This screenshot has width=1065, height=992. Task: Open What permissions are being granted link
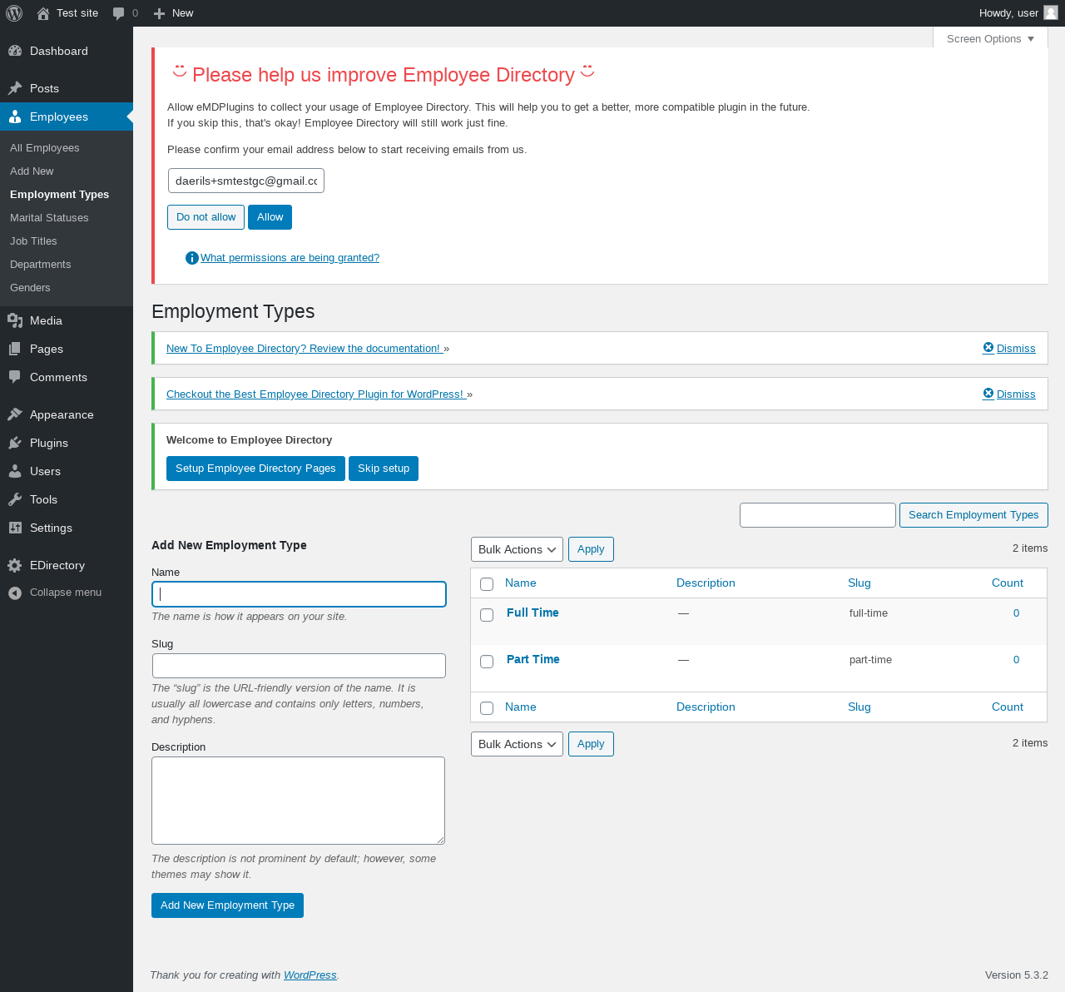click(290, 258)
